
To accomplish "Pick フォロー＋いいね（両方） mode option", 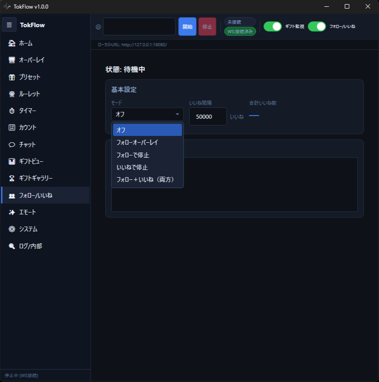I will [x=145, y=179].
